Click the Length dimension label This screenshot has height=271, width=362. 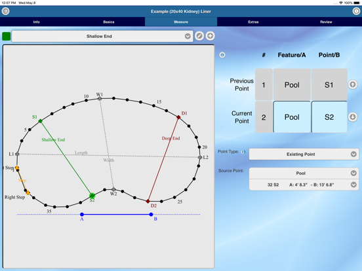81,153
